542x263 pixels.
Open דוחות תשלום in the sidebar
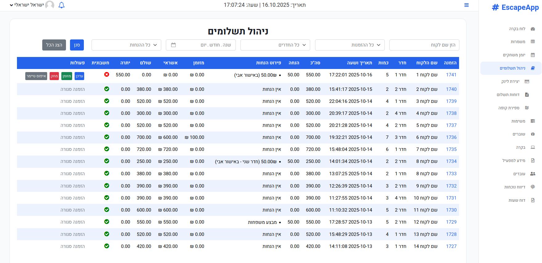tap(508, 95)
